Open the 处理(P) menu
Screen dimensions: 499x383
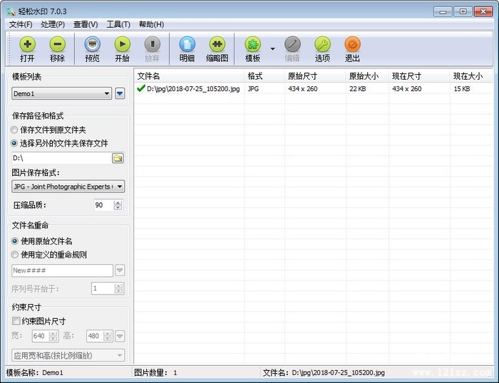(53, 24)
